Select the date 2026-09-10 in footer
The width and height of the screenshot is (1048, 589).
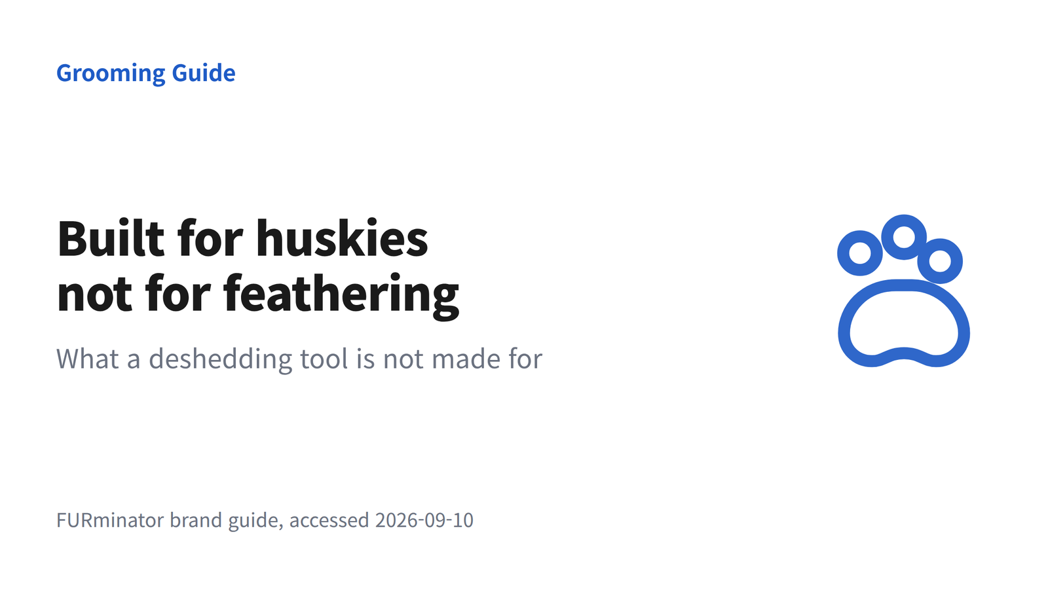(x=424, y=520)
